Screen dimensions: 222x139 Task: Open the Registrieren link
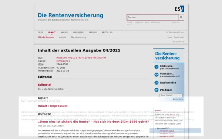179,37
